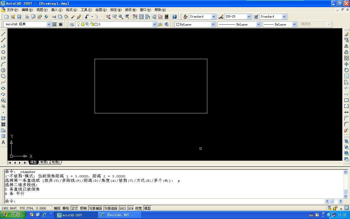Click the coordinates readout in status bar

(x=27, y=208)
